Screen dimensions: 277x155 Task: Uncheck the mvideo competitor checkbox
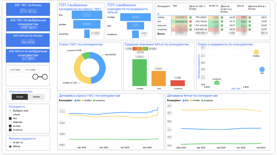(10, 126)
